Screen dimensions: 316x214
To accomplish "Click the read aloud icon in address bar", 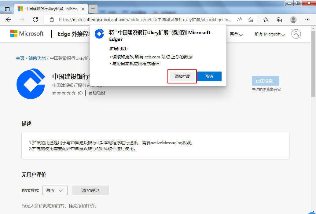I will pyautogui.click(x=239, y=20).
